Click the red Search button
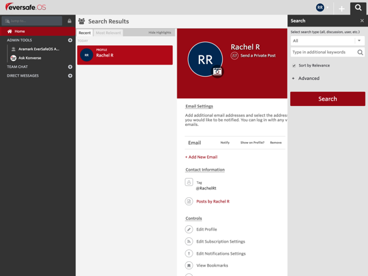Screen dimensions: 368x276 coord(327,99)
